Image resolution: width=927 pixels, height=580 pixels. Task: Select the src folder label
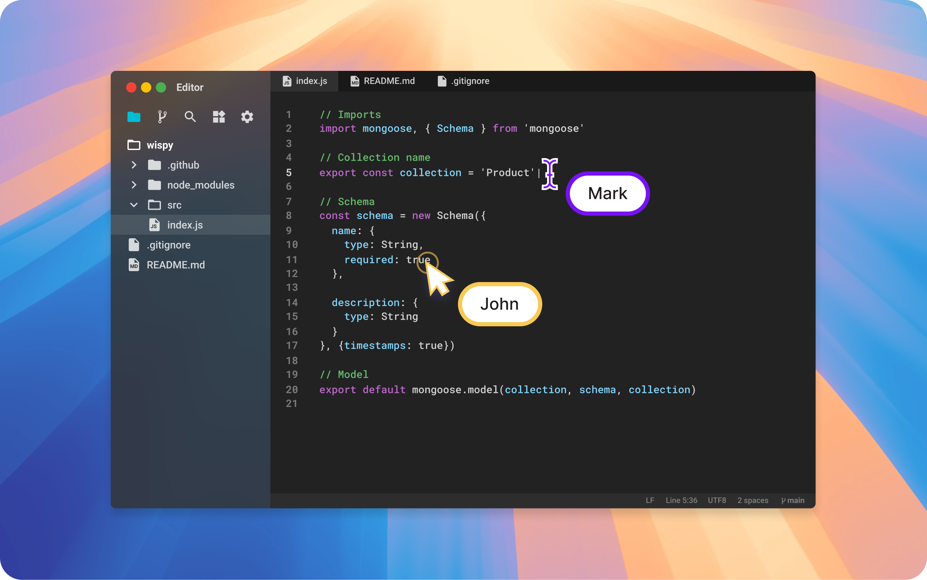click(x=174, y=205)
